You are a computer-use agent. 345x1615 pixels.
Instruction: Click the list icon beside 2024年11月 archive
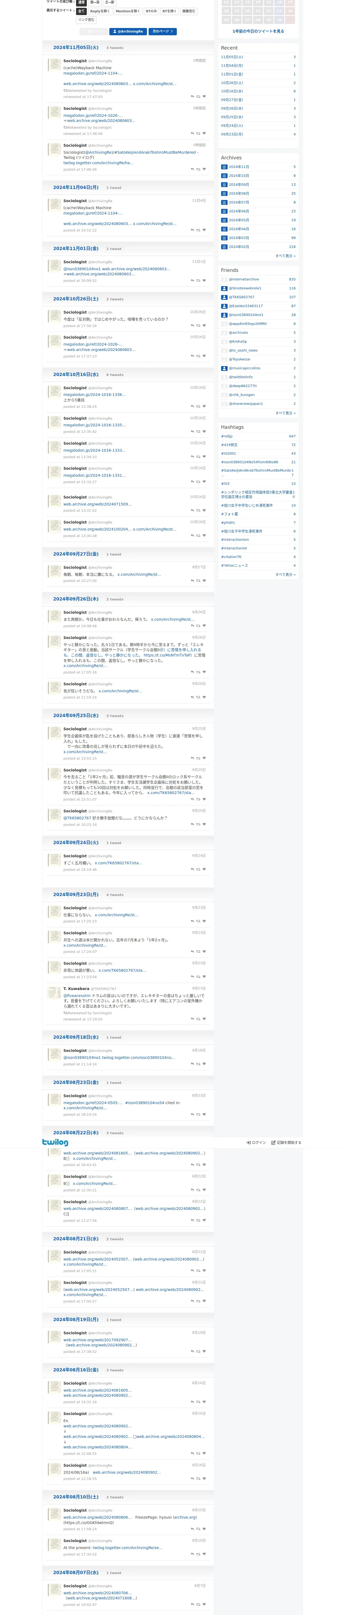click(x=224, y=167)
